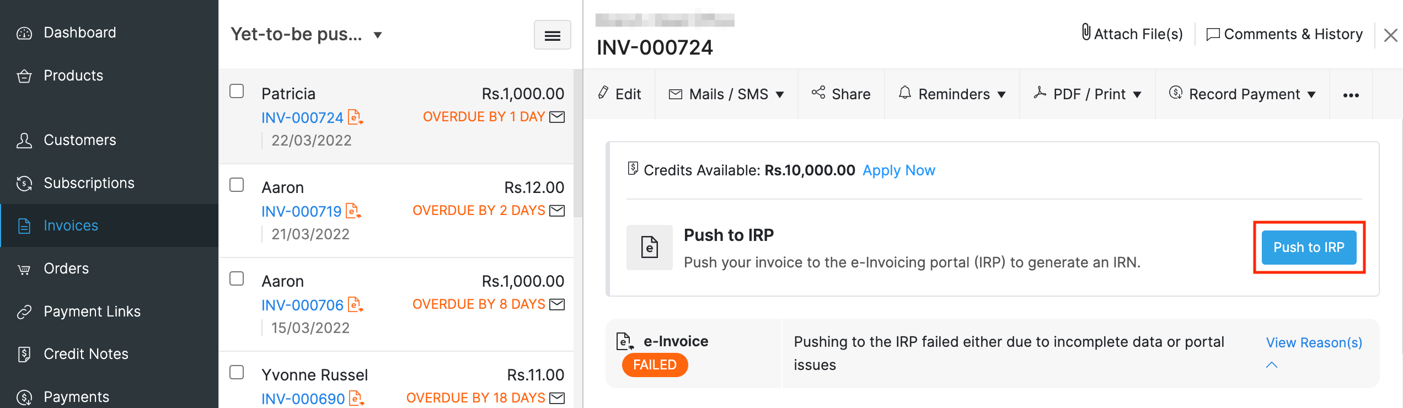Click the envelope icon next to Patricia's overdue invoice
Screen dimensions: 1403x408
pos(558,117)
